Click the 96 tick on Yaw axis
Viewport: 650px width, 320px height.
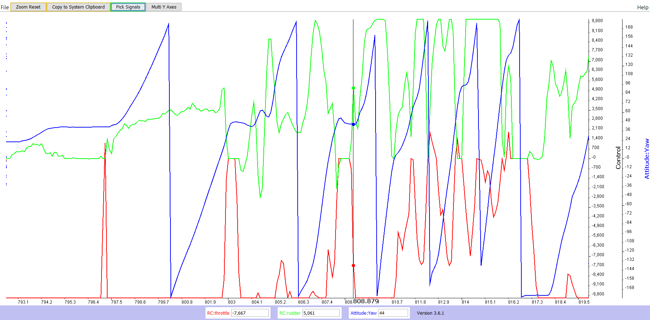(x=628, y=83)
